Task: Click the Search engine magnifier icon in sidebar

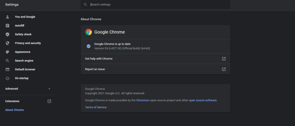Action: pyautogui.click(x=7, y=61)
